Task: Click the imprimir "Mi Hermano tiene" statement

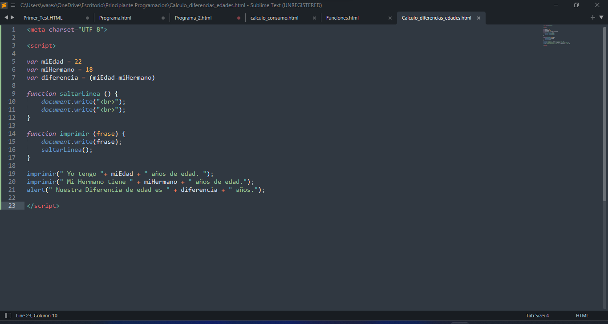Action: (x=140, y=182)
